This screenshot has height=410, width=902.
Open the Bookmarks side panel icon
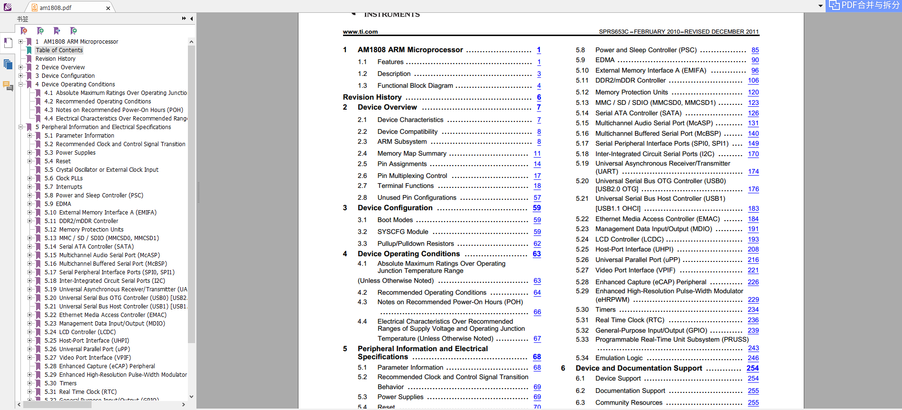coord(8,43)
